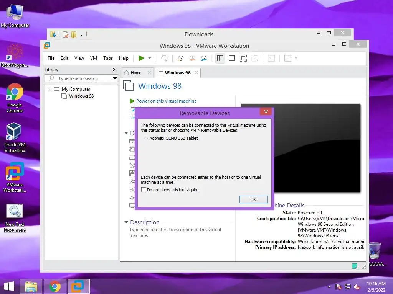The height and width of the screenshot is (294, 393).
Task: Open File Explorer from taskbar
Action: [x=31, y=286]
